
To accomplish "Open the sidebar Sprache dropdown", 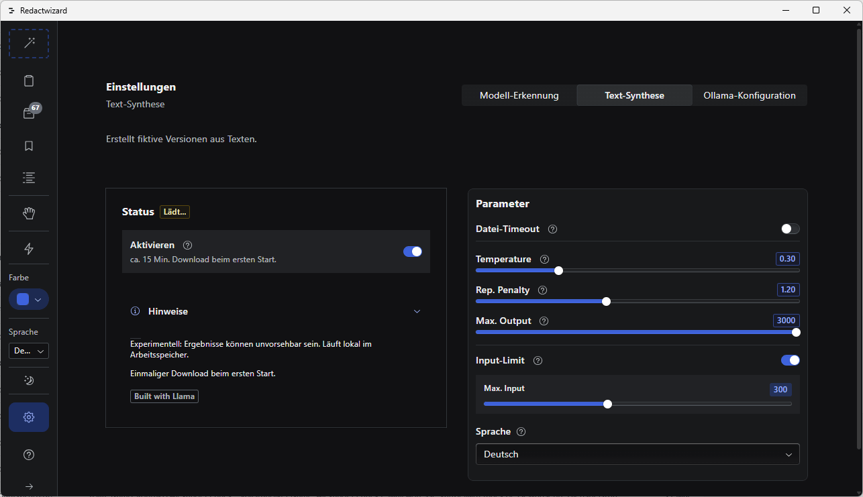I will click(29, 351).
